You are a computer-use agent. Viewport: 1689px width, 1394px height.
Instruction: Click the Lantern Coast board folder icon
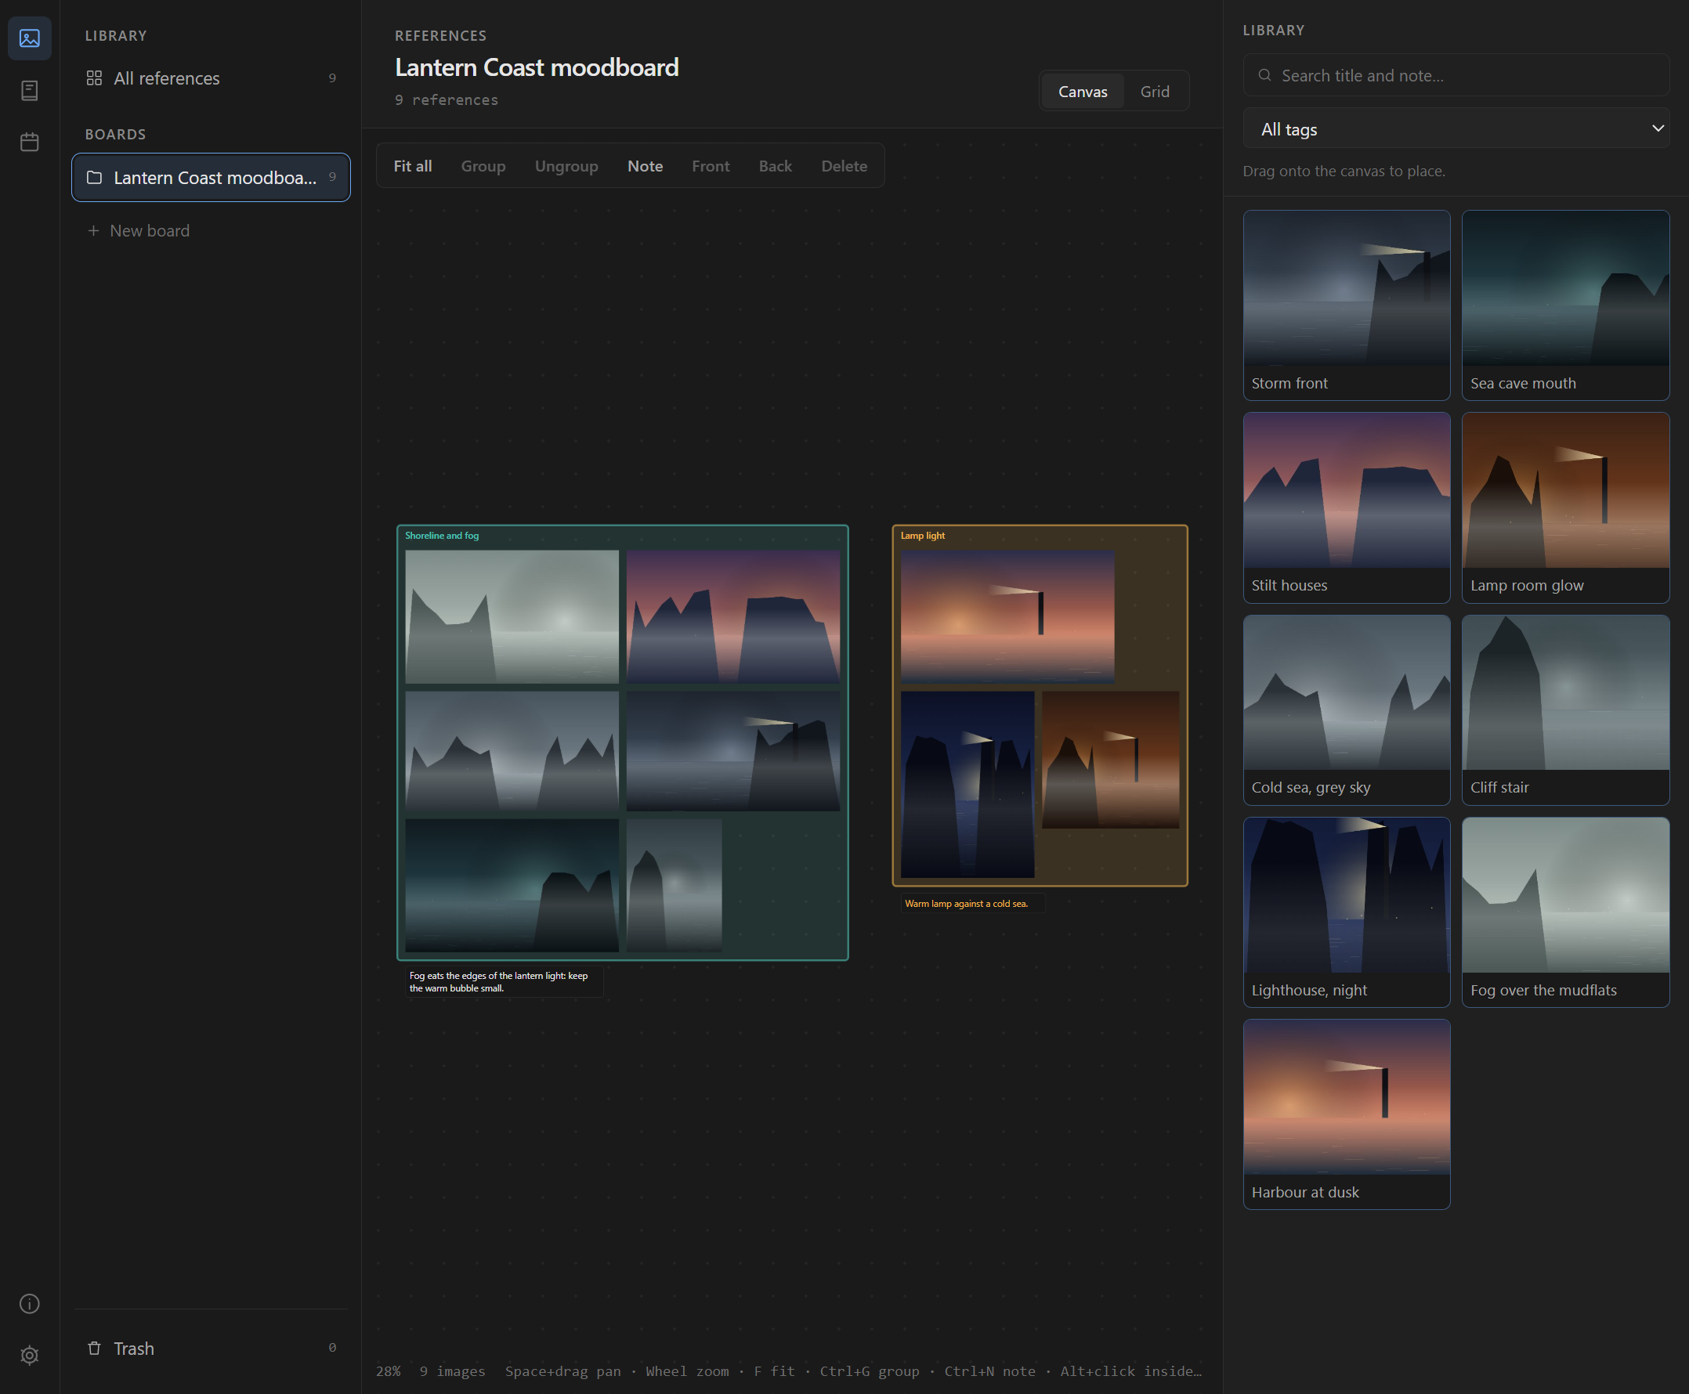94,178
